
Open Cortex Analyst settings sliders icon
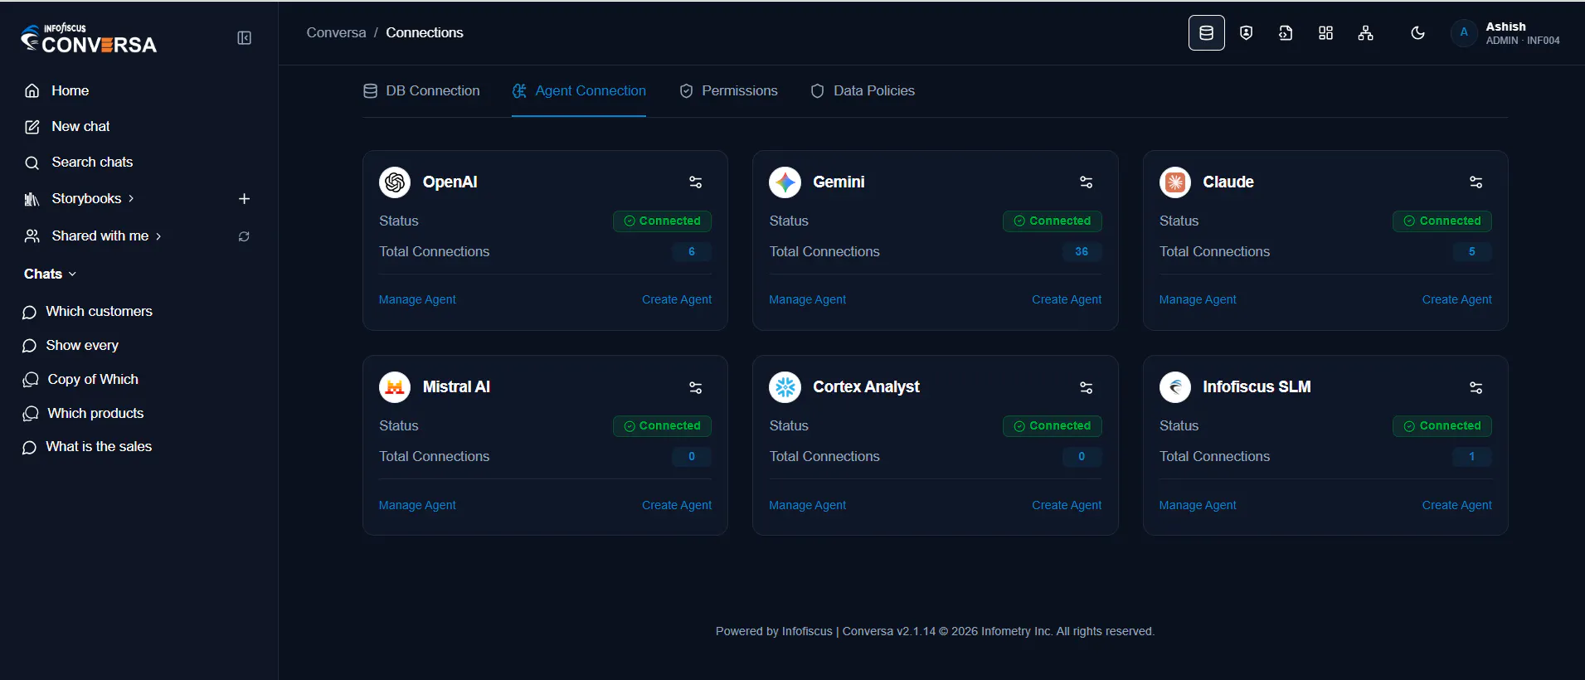pyautogui.click(x=1086, y=387)
